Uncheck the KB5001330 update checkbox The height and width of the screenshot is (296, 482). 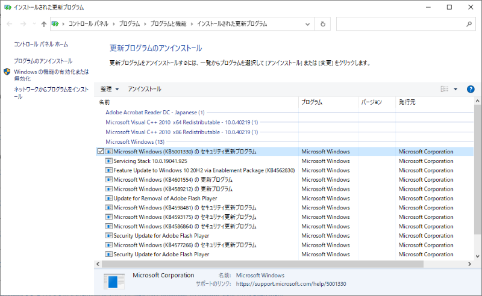tap(101, 151)
